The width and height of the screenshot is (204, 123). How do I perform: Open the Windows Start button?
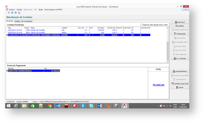9,106
